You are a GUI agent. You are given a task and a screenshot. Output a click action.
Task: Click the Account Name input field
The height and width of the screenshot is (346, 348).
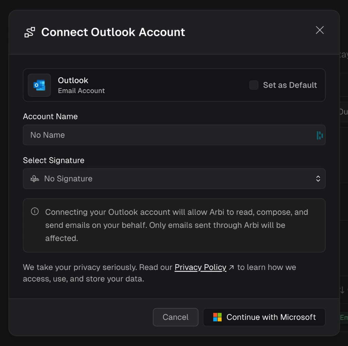pos(174,135)
